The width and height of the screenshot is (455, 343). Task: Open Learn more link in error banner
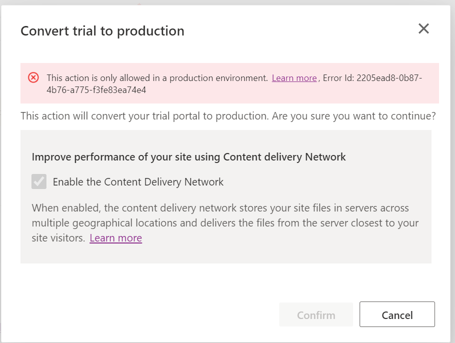[294, 78]
